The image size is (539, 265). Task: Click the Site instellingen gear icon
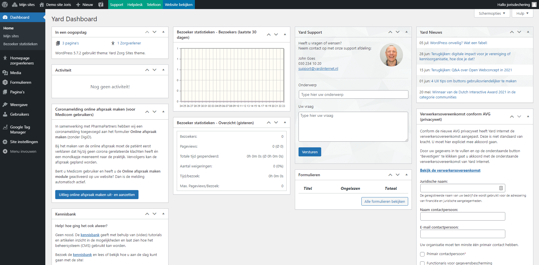point(5,142)
